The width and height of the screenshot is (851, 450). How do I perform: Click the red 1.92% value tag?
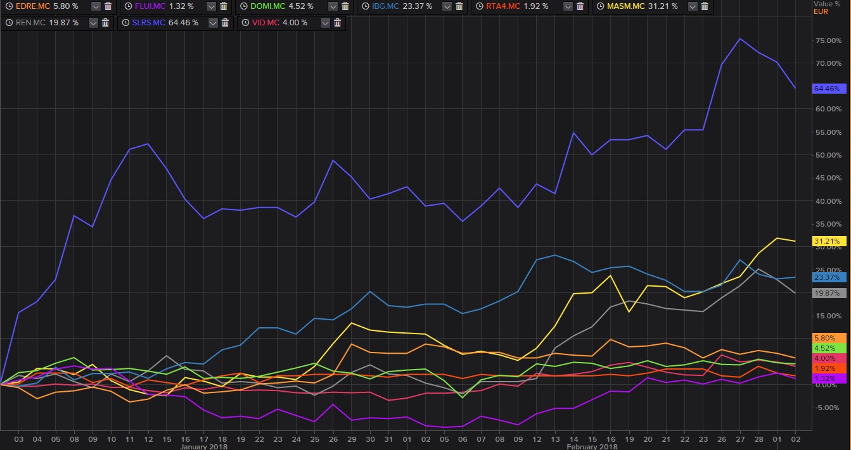828,368
